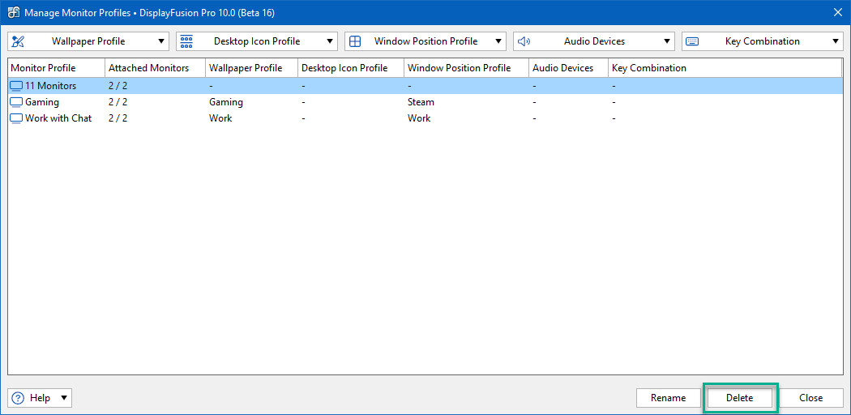Sort by Audio Devices column header

(x=569, y=68)
